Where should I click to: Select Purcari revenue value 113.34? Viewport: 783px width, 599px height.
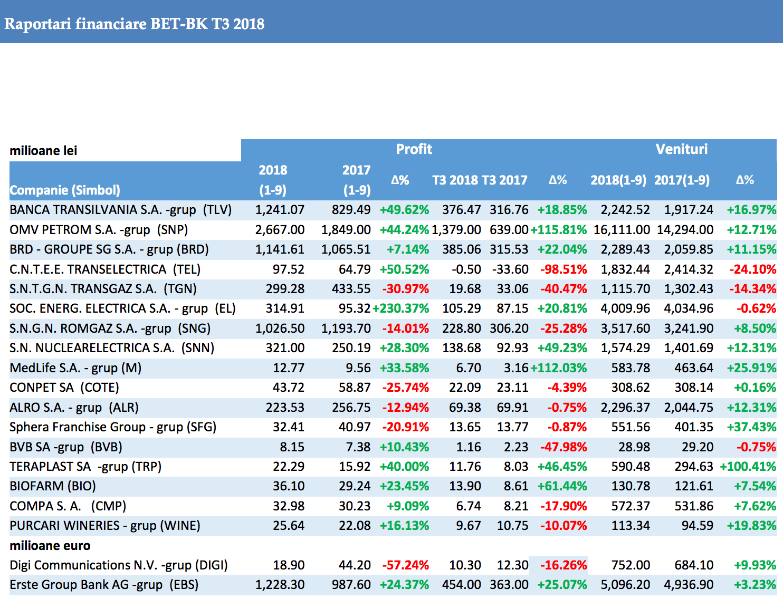(631, 526)
